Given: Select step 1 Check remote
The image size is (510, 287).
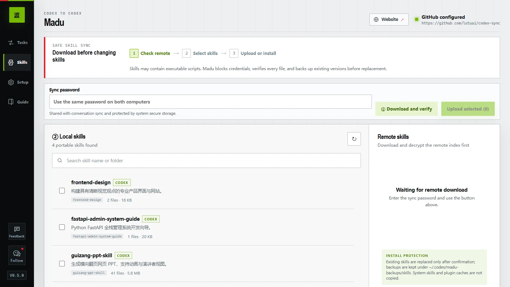Looking at the screenshot, I should pyautogui.click(x=150, y=54).
